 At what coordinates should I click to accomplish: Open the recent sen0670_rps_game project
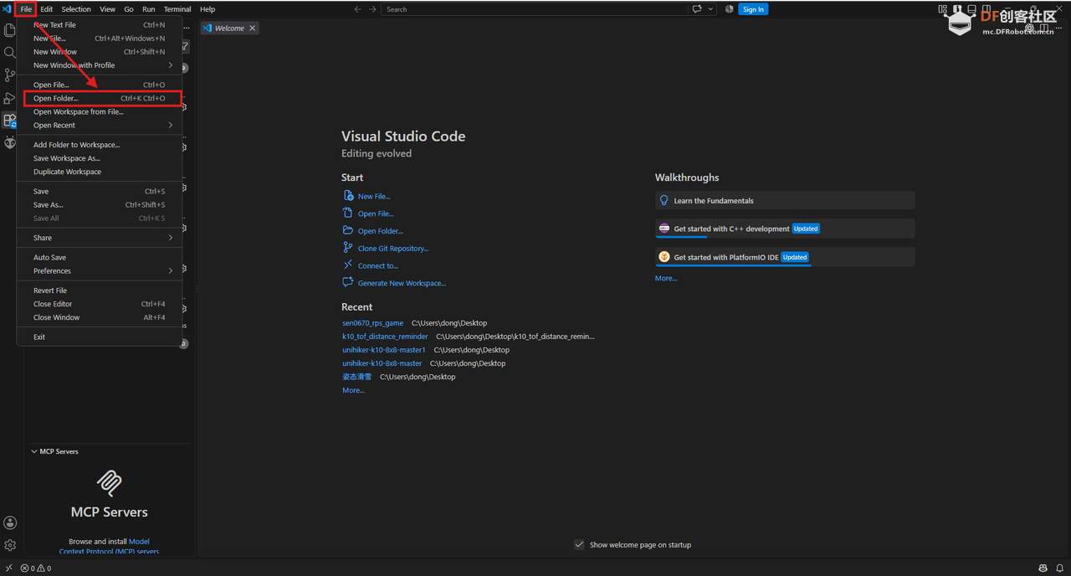coord(372,323)
